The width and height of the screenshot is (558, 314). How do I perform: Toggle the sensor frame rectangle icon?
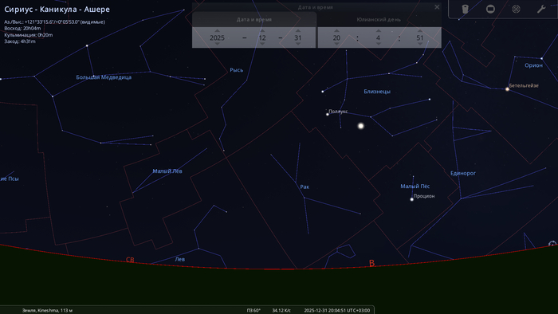point(490,9)
